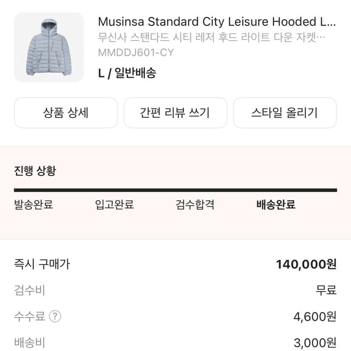
Task: Select the 스타일 올리기 button
Action: [285, 113]
